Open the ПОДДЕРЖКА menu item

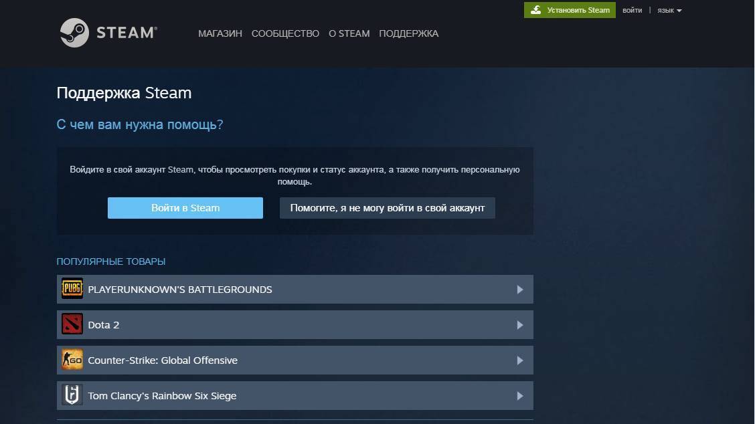coord(408,33)
